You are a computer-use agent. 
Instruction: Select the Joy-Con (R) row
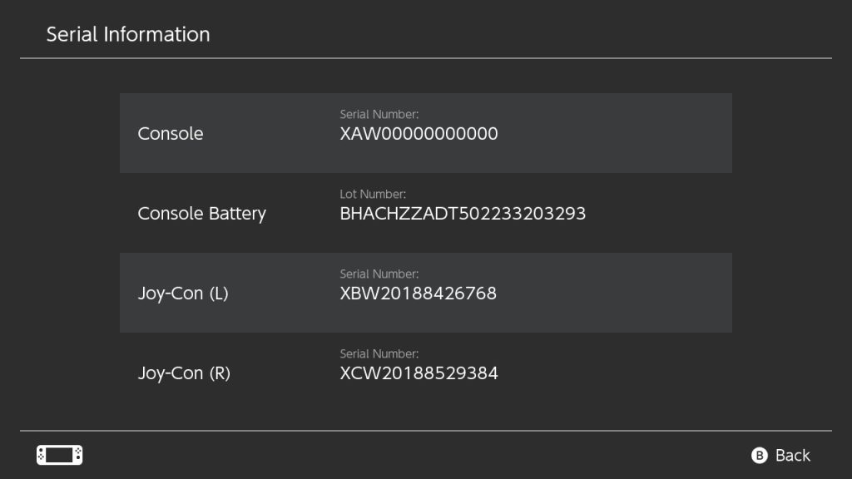coord(425,373)
